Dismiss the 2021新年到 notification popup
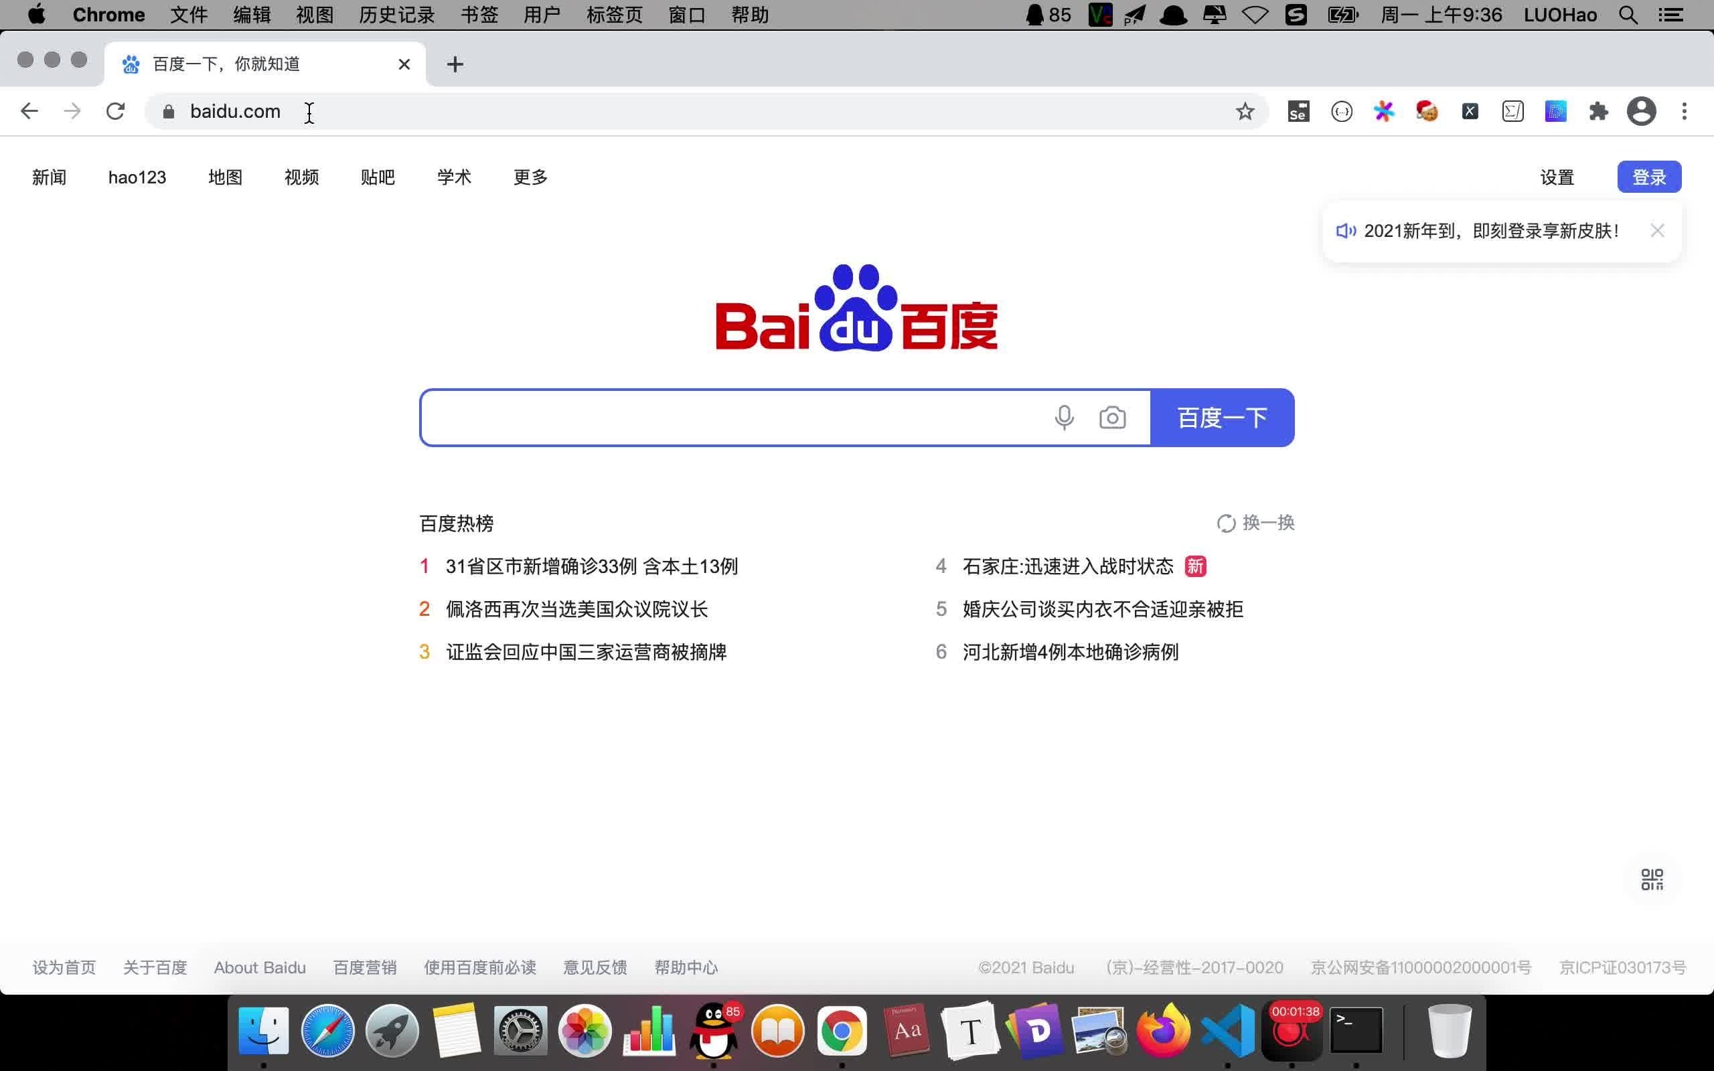 click(x=1657, y=230)
